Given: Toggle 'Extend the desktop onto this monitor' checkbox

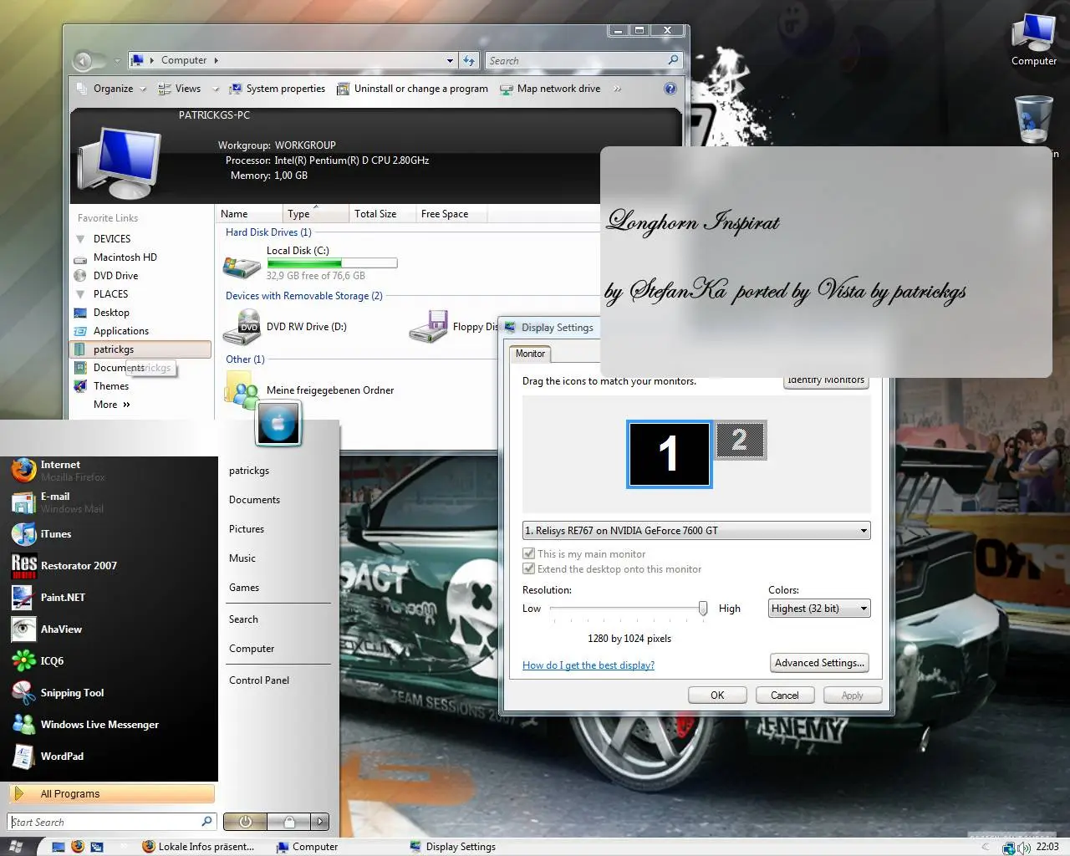Looking at the screenshot, I should (528, 568).
